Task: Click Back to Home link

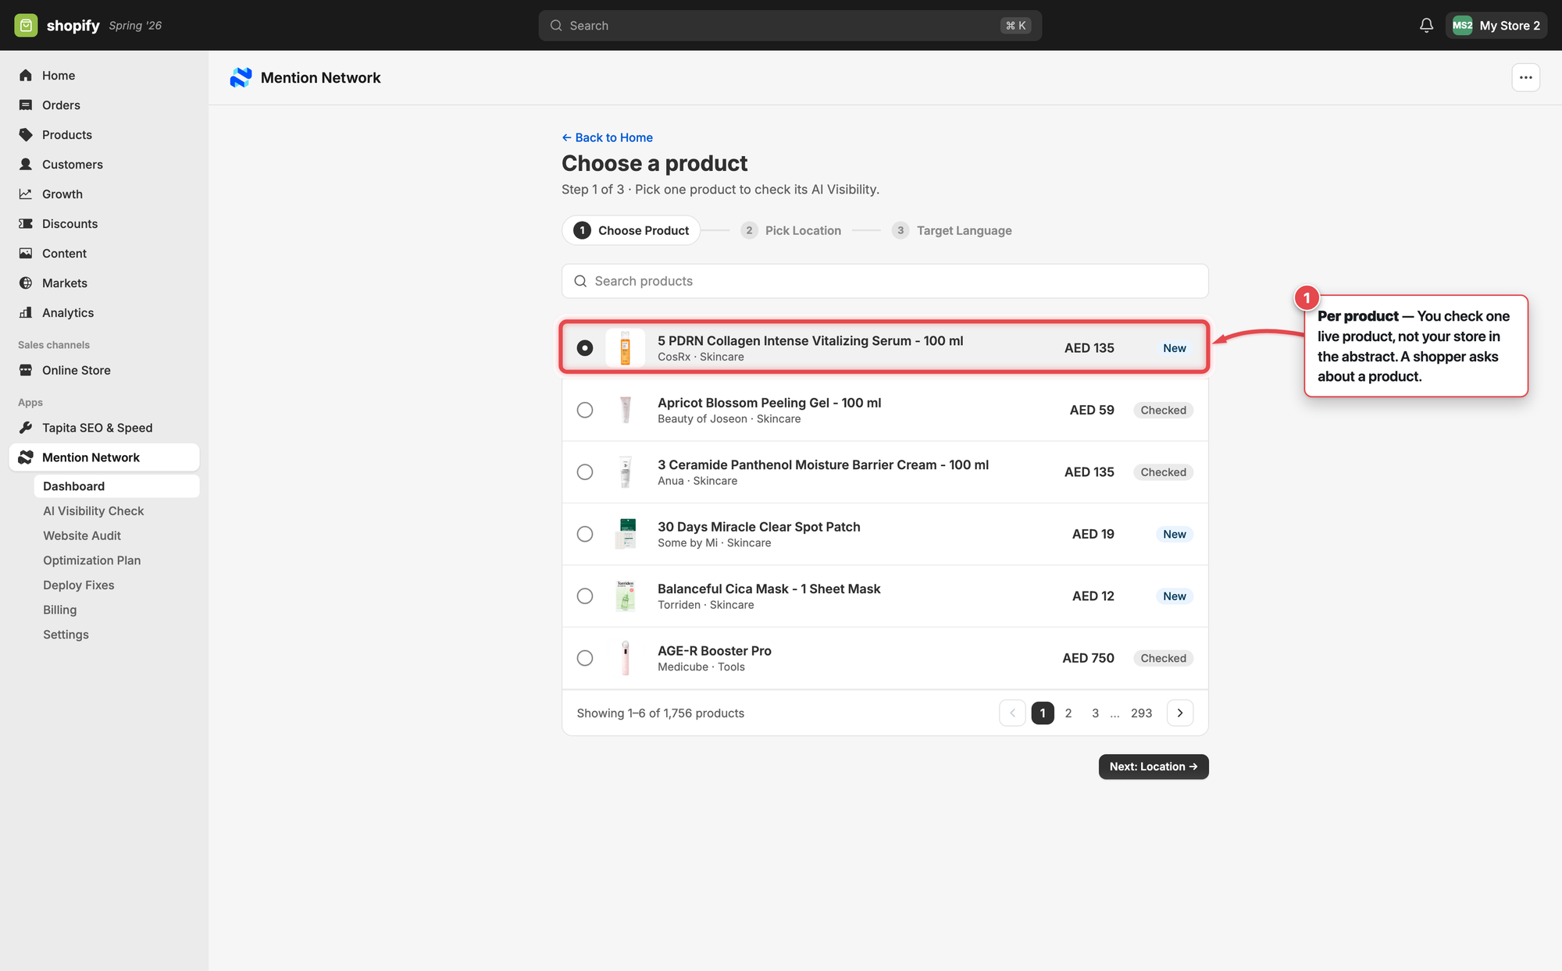Action: (607, 137)
